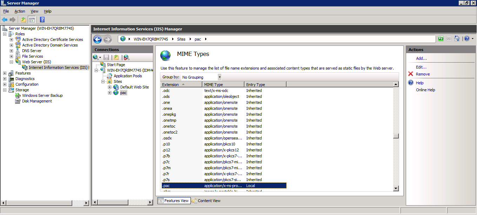Sort list by MIME Type column header
The width and height of the screenshot is (477, 215).
coord(223,85)
